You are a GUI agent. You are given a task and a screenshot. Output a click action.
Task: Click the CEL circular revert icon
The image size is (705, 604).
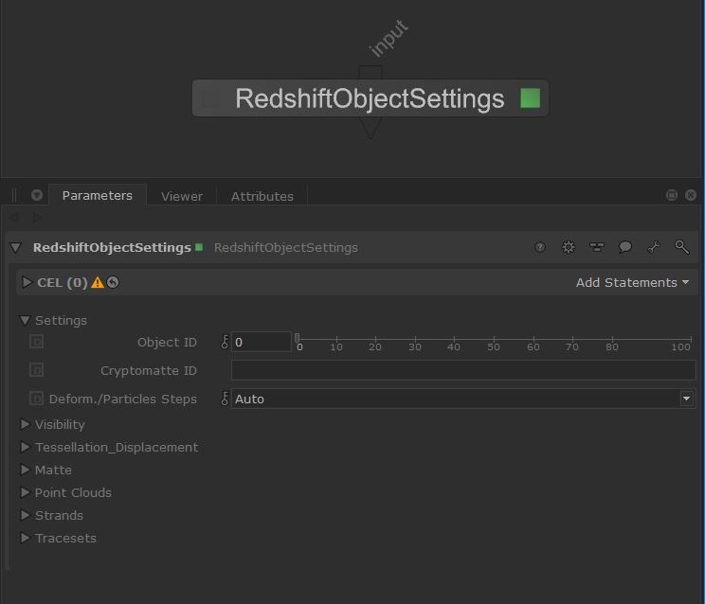point(113,282)
